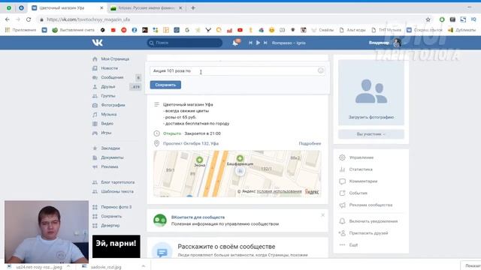Click in the status field with Акция 101 роза
Screen dimensions: 481x270
click(x=237, y=70)
